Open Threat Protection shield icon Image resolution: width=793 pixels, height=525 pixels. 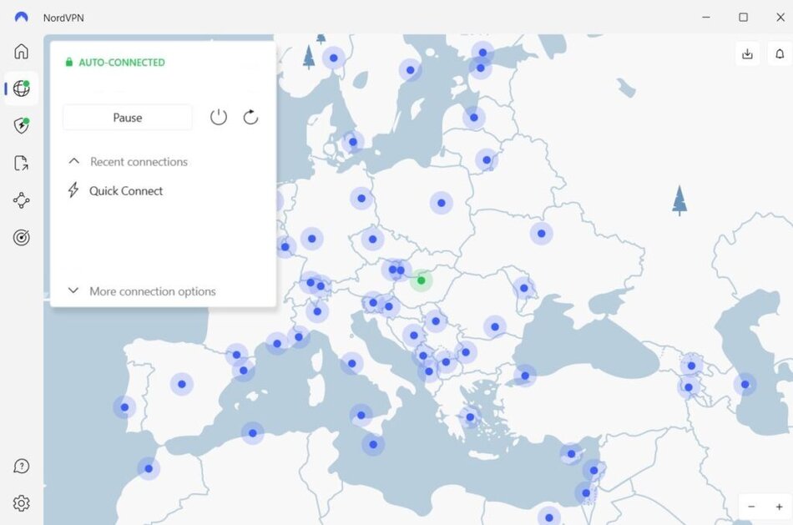point(21,125)
